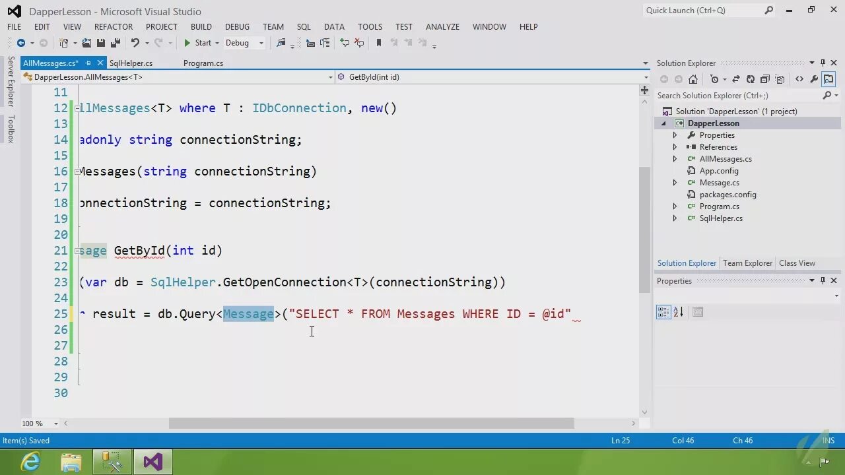Click the editor vertical scrollbar thumb
The height and width of the screenshot is (475, 845).
tap(645, 230)
